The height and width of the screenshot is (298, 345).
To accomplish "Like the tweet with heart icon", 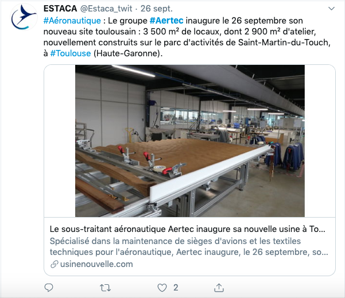I will pos(162,288).
